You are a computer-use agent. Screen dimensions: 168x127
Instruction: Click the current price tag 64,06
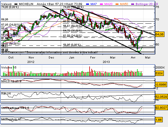point(159,35)
